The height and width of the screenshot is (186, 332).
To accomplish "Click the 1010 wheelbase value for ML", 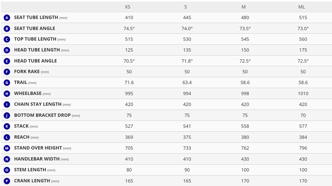I will [303, 94].
